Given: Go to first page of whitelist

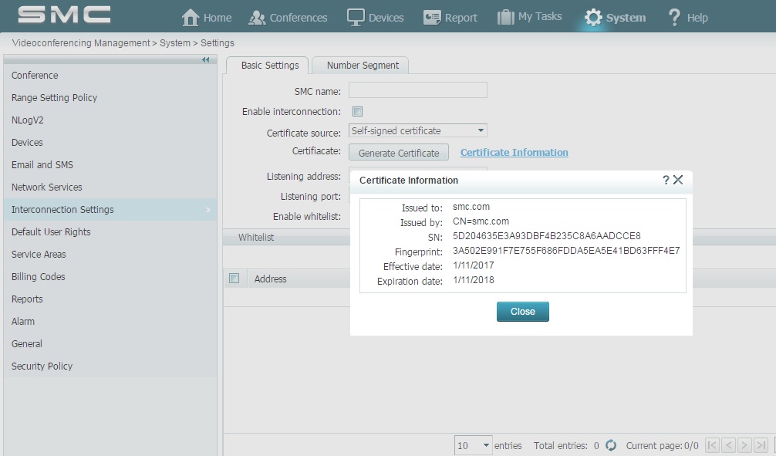Looking at the screenshot, I should pyautogui.click(x=712, y=445).
